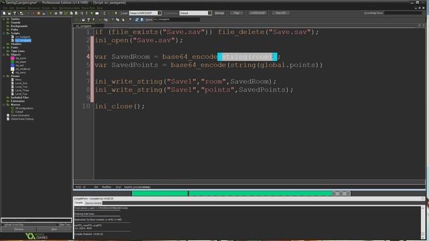This screenshot has height=241, width=429.
Task: Switch to the Source Control tab
Action: [x=93, y=203]
